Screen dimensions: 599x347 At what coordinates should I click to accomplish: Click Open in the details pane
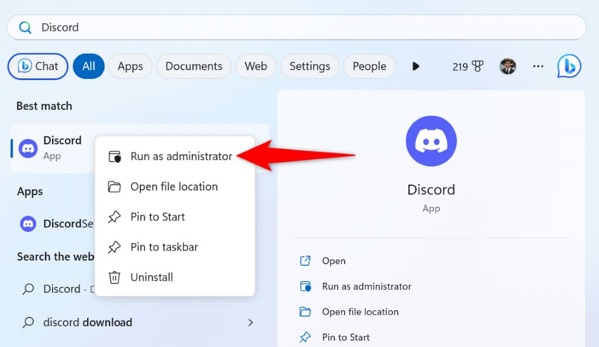click(x=333, y=261)
